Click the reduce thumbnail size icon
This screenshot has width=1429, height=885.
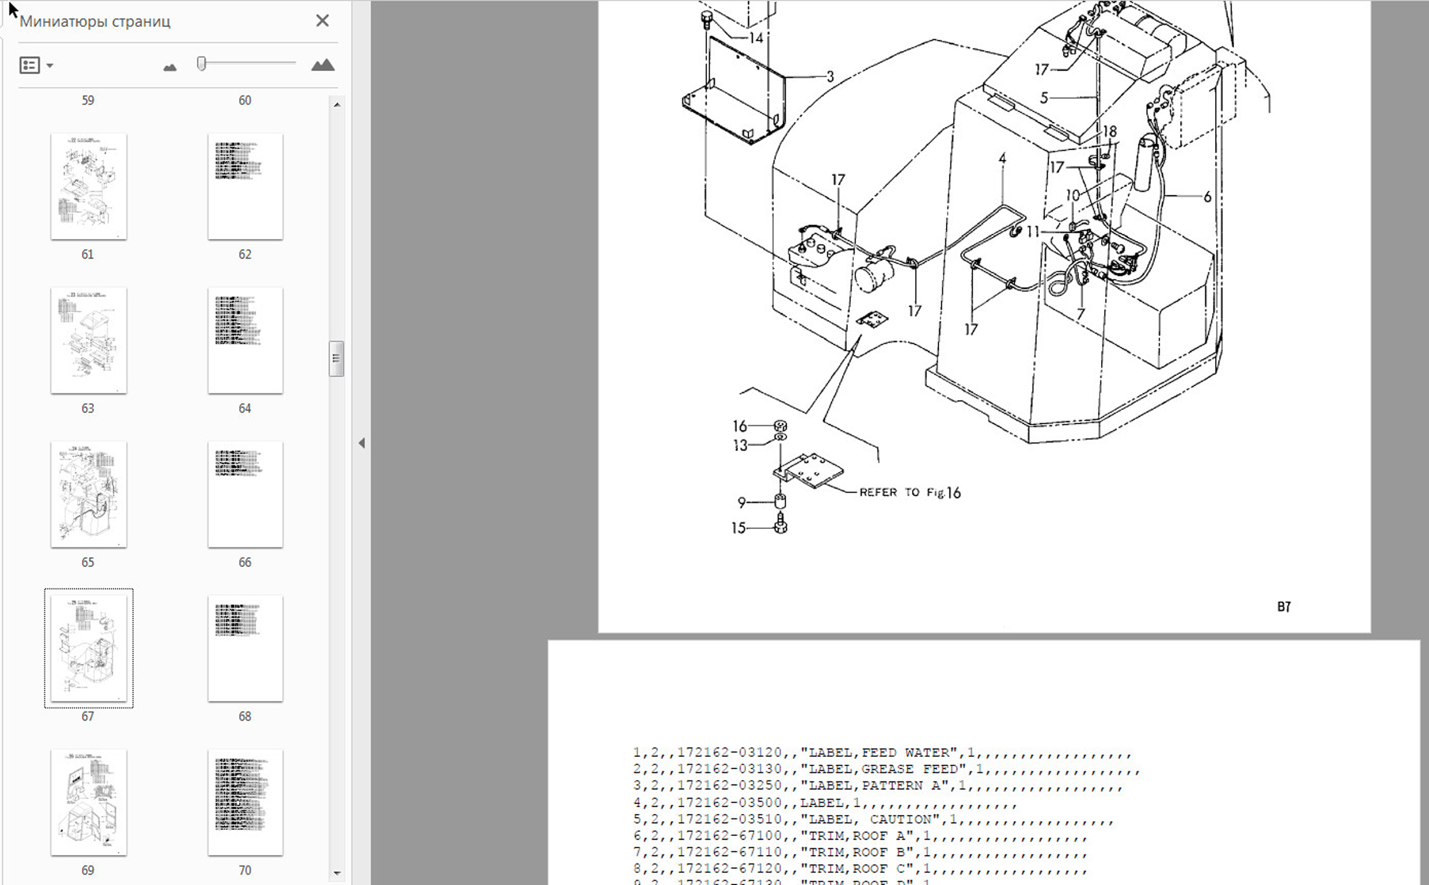coord(170,66)
